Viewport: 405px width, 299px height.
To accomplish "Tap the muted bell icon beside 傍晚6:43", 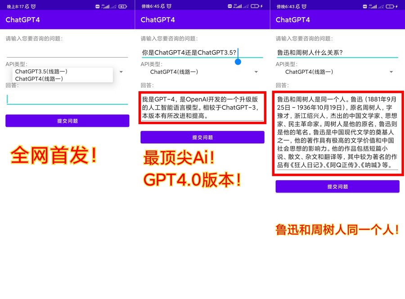I will [297, 6].
